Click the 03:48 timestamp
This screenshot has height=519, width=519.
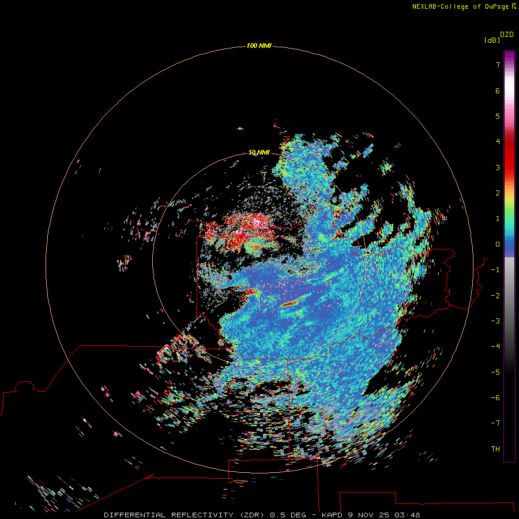click(407, 515)
